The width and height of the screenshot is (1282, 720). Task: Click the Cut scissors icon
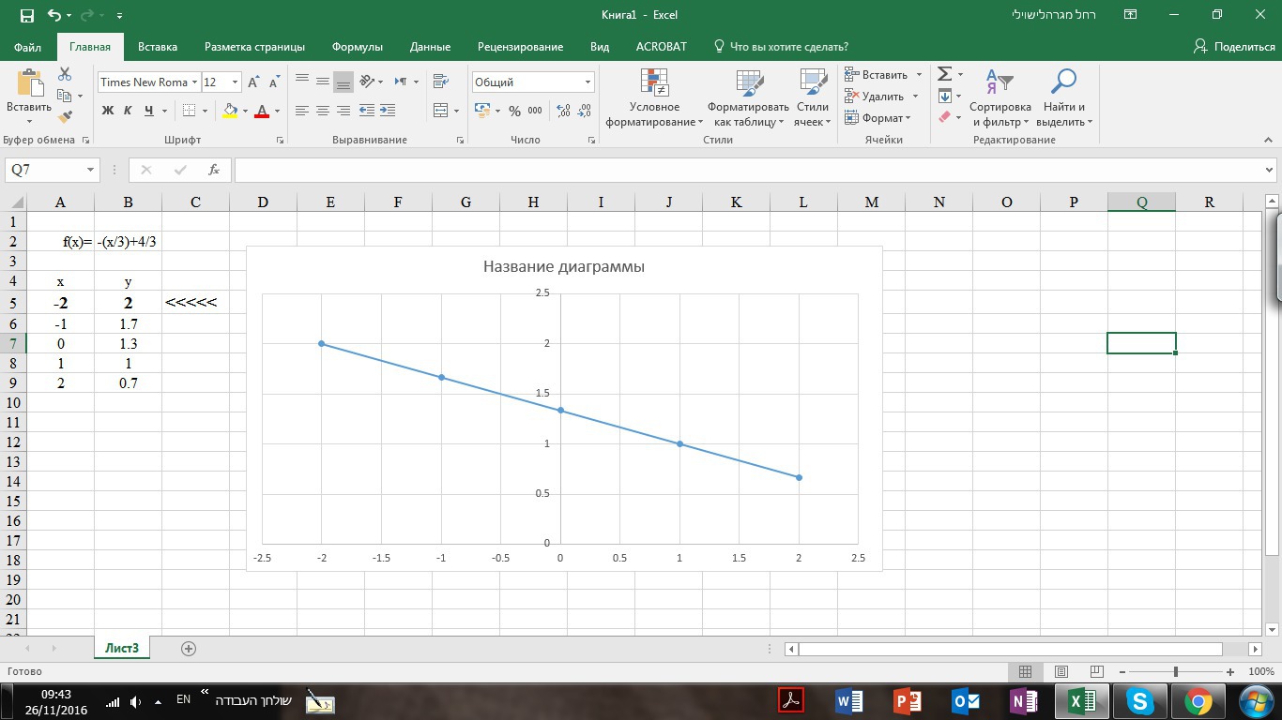[x=65, y=74]
